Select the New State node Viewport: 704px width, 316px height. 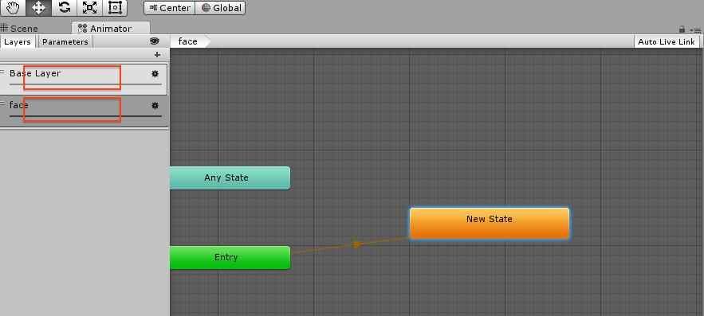pyautogui.click(x=490, y=223)
